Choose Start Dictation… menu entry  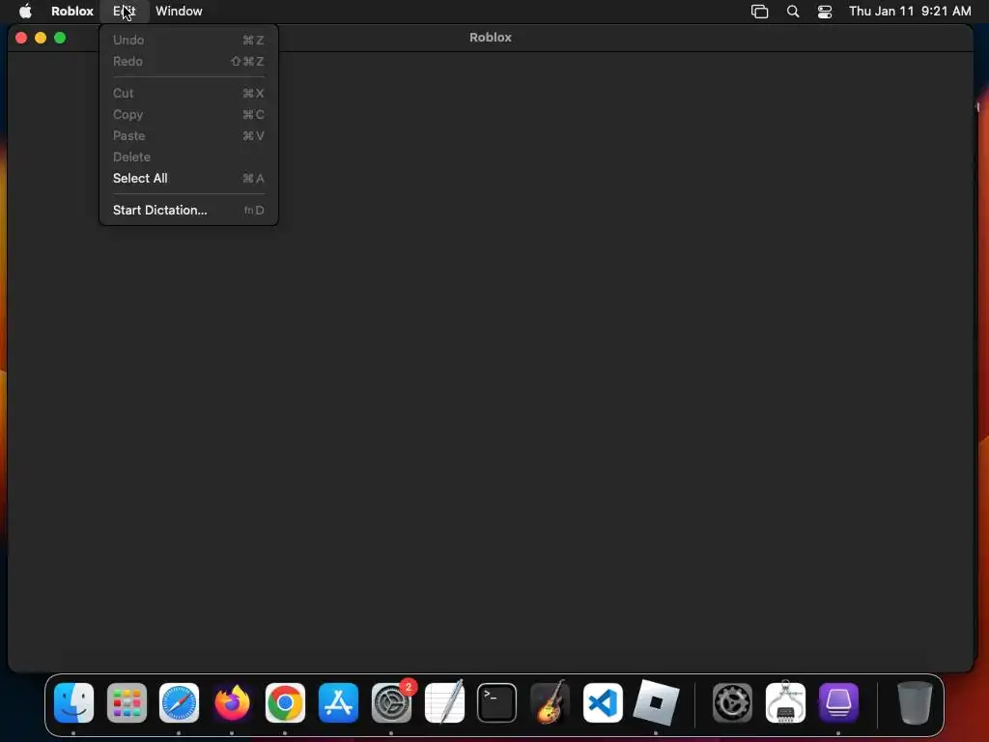tap(188, 210)
